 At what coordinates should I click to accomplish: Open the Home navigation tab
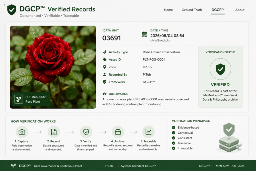tap(168, 10)
